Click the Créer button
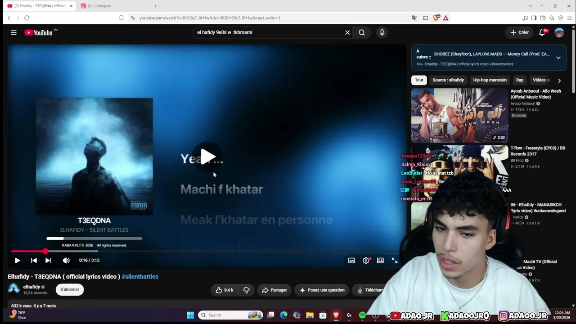The width and height of the screenshot is (576, 324). (519, 32)
